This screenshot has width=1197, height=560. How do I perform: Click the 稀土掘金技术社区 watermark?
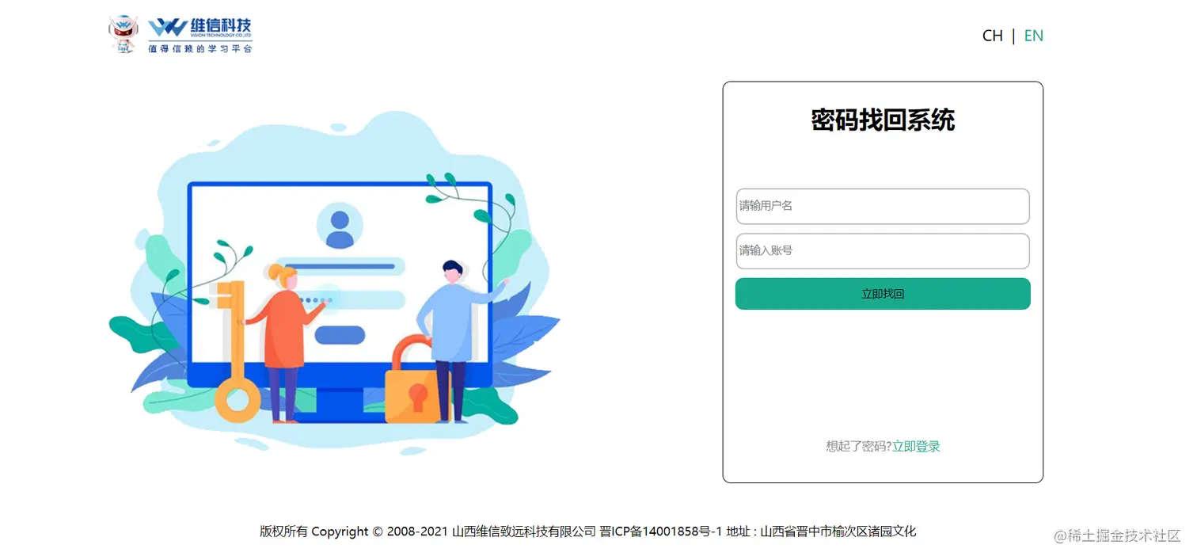pos(1117,536)
